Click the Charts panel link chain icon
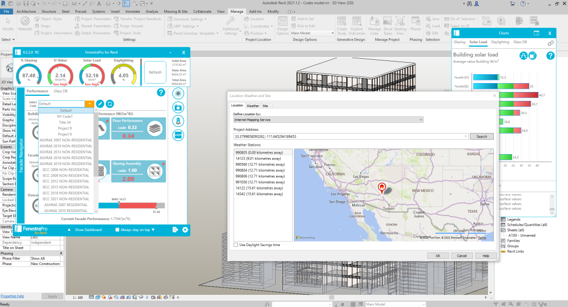Viewport: 568px width, 307px height. [551, 43]
